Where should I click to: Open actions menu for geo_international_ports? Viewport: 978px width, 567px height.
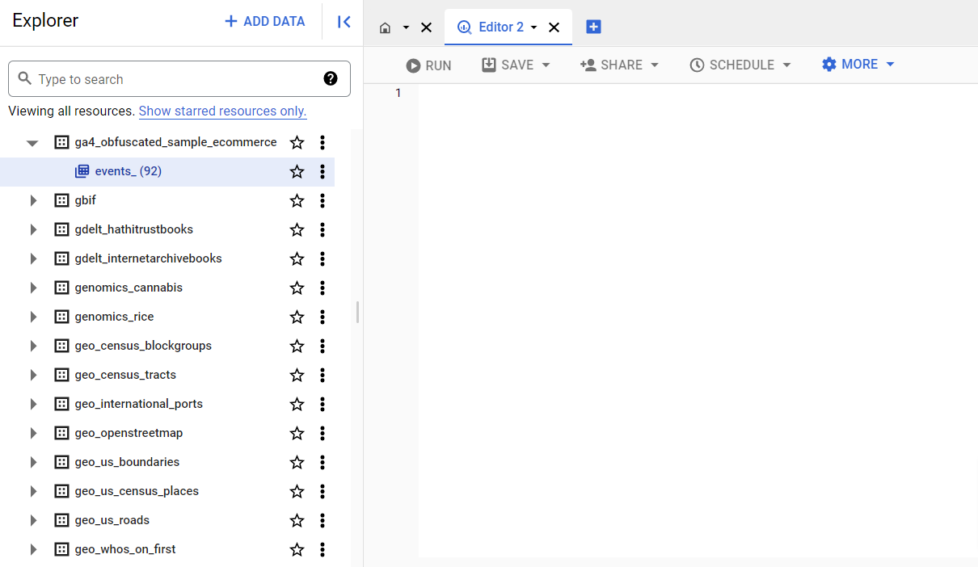coord(322,404)
